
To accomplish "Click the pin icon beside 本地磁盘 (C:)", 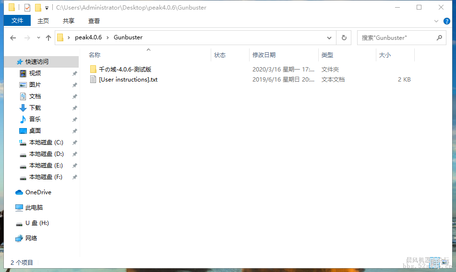I will (x=75, y=142).
